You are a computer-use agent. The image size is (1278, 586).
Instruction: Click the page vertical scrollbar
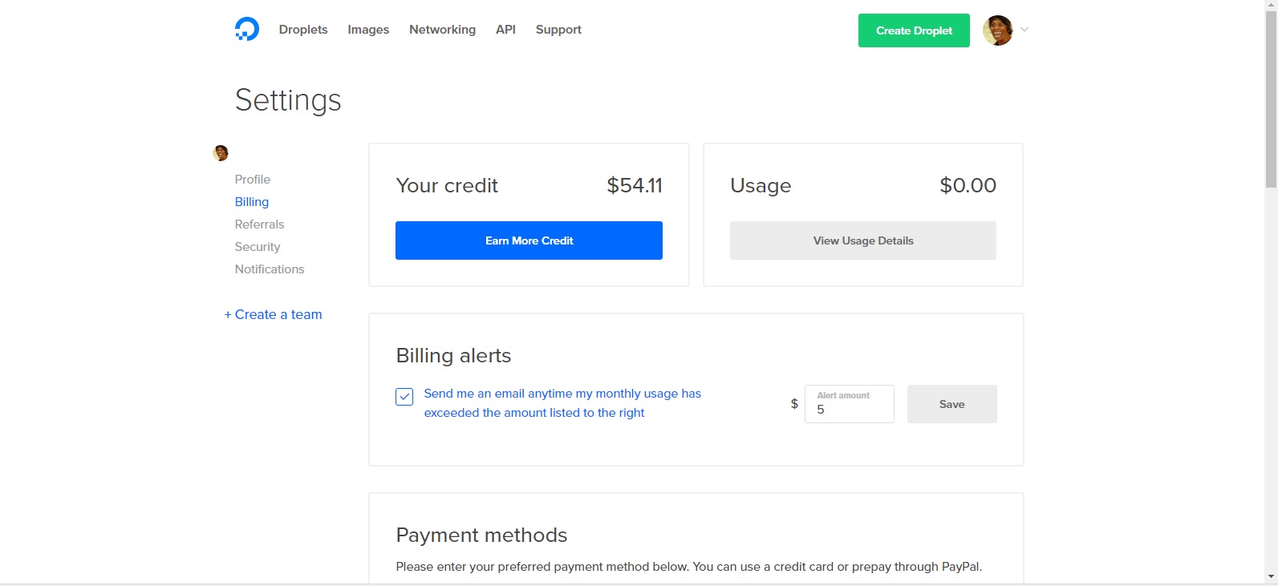[1271, 104]
